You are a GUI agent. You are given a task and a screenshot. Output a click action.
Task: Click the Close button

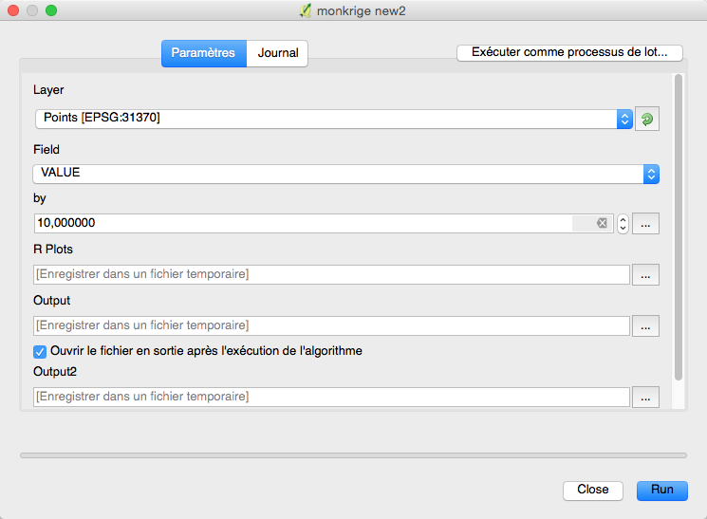[x=592, y=490]
